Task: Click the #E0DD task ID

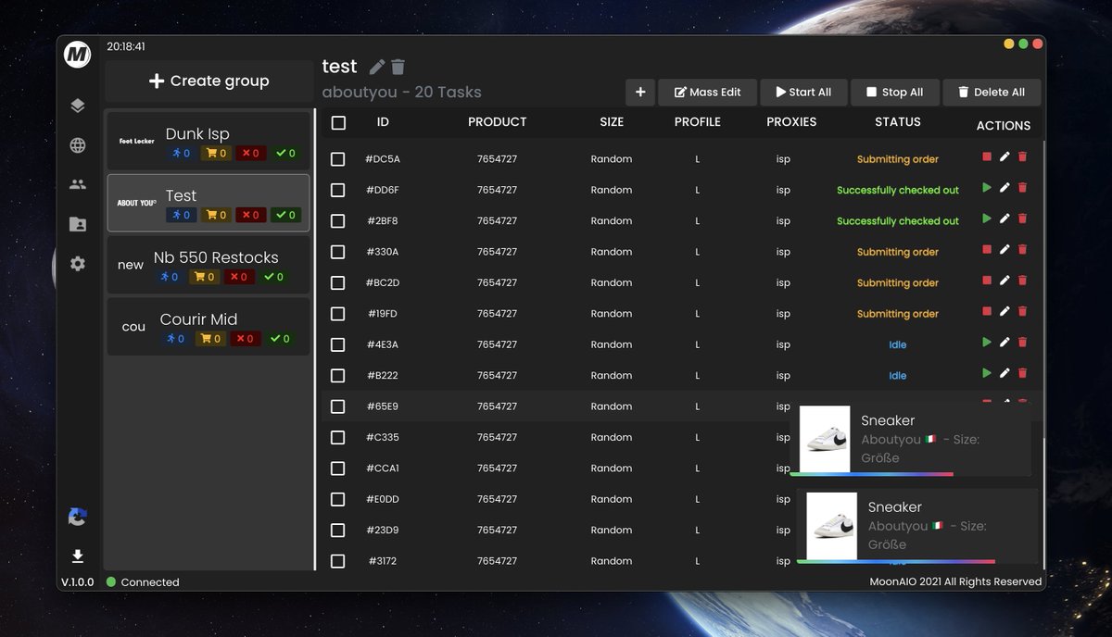Action: [x=383, y=499]
